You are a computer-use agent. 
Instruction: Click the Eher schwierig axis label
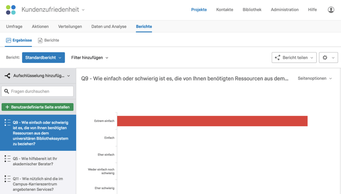(104, 188)
